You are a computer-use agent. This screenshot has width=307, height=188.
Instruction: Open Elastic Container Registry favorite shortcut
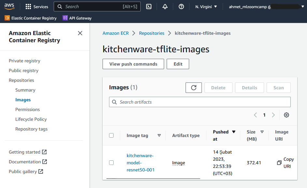click(x=31, y=18)
